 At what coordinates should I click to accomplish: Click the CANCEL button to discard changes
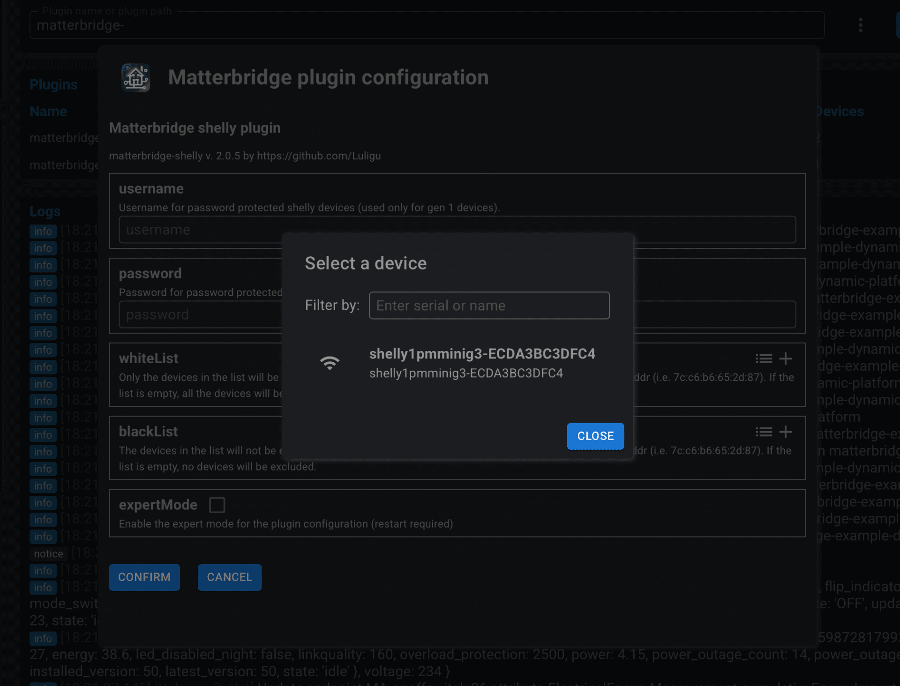point(229,576)
